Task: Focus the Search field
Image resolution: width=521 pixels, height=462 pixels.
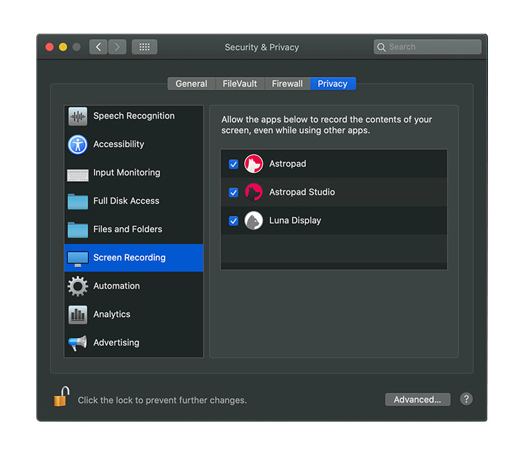Action: click(x=427, y=47)
